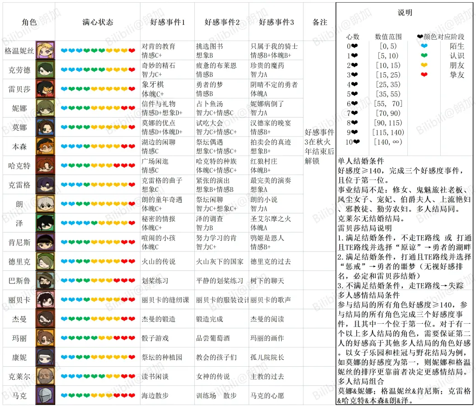Click 朗's white-haired portrait
Screen dimensions: 476x407
pyautogui.click(x=45, y=204)
